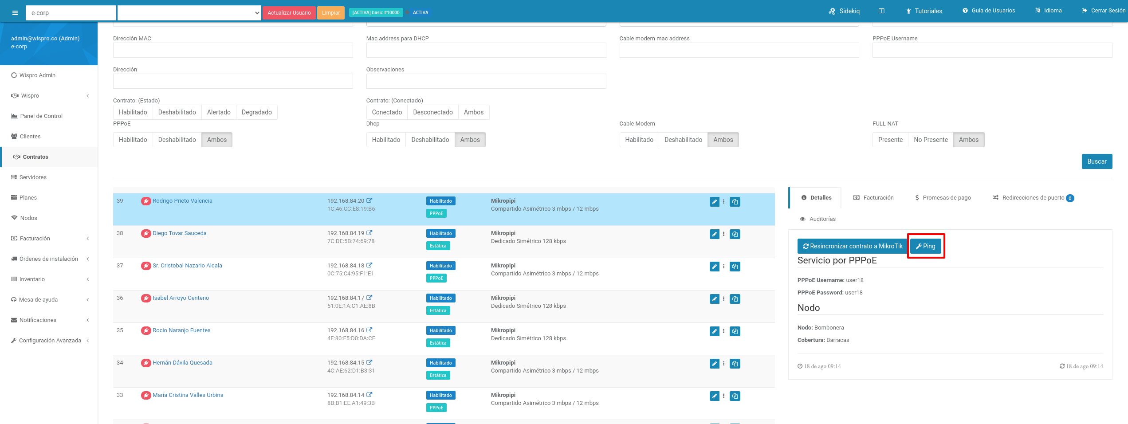Screen dimensions: 1128x424
Task: Open more options for Sr. Cristobal Nazario Alcala
Action: pyautogui.click(x=724, y=267)
